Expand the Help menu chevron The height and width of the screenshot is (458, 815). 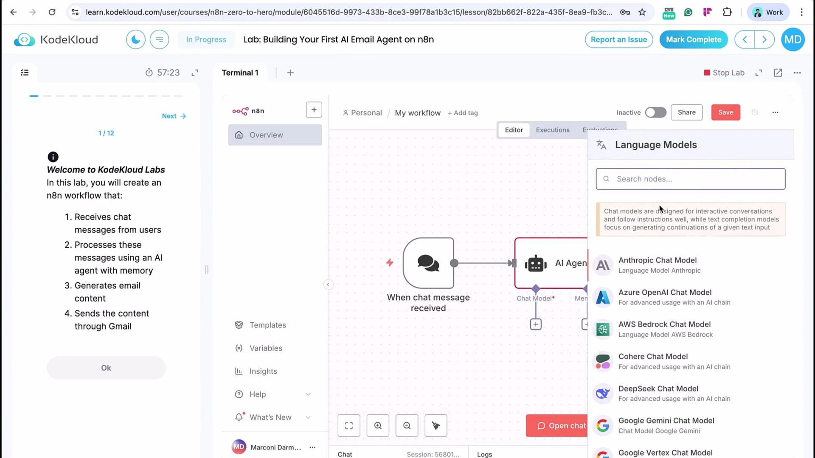(x=308, y=394)
